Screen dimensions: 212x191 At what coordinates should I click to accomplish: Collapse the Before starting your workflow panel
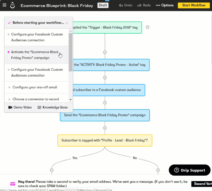click(x=67, y=23)
